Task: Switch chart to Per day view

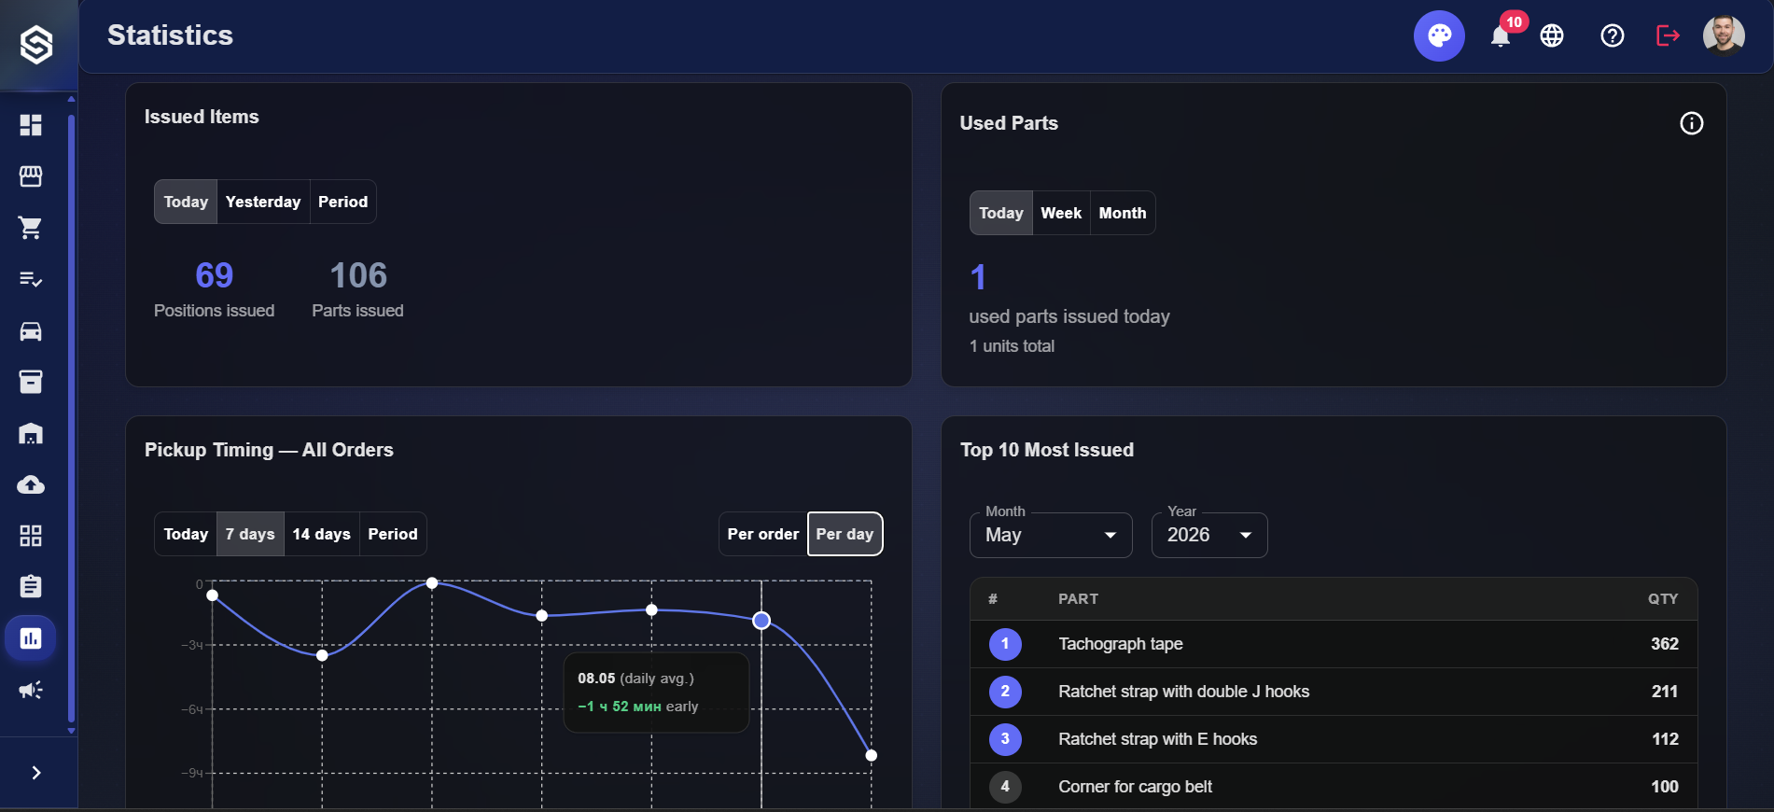Action: (x=845, y=534)
